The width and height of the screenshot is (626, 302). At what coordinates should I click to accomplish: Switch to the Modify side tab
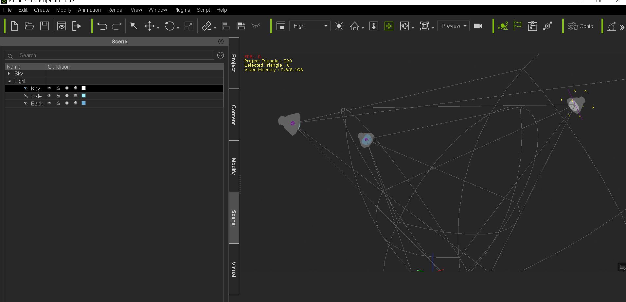pyautogui.click(x=234, y=166)
